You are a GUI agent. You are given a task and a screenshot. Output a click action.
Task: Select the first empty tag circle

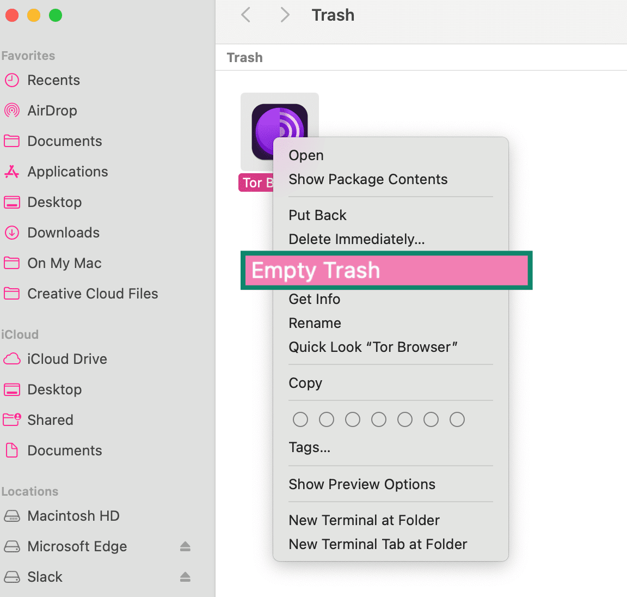coord(300,419)
